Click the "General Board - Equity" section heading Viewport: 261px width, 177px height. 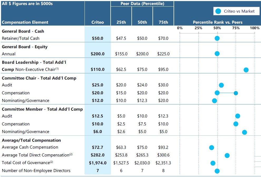(x=25, y=47)
